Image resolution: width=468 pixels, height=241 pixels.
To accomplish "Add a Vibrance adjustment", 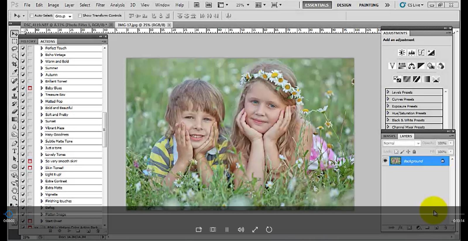I will coord(392,66).
